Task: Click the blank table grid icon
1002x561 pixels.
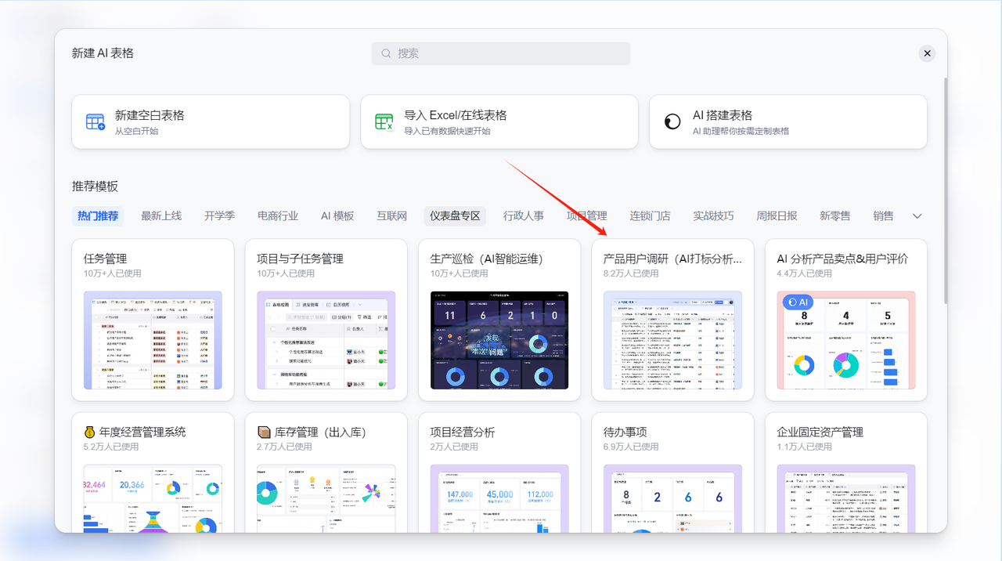Action: 96,122
